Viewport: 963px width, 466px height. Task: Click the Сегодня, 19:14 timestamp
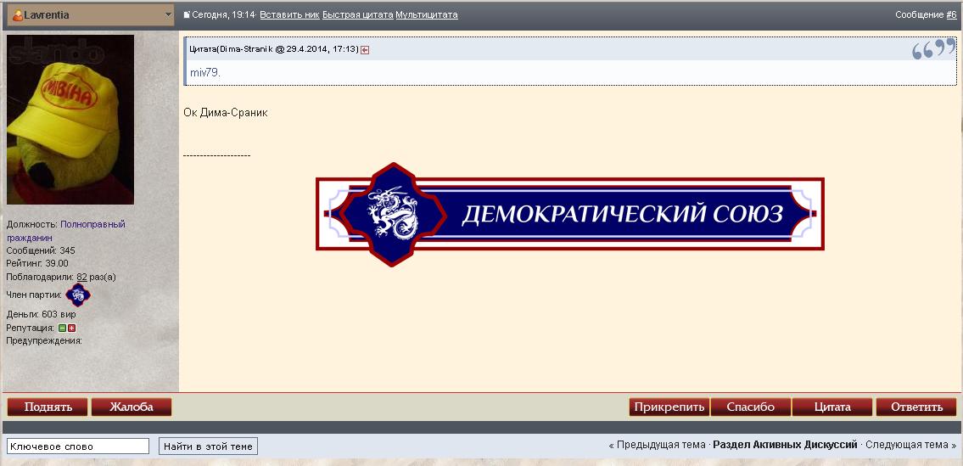click(223, 14)
